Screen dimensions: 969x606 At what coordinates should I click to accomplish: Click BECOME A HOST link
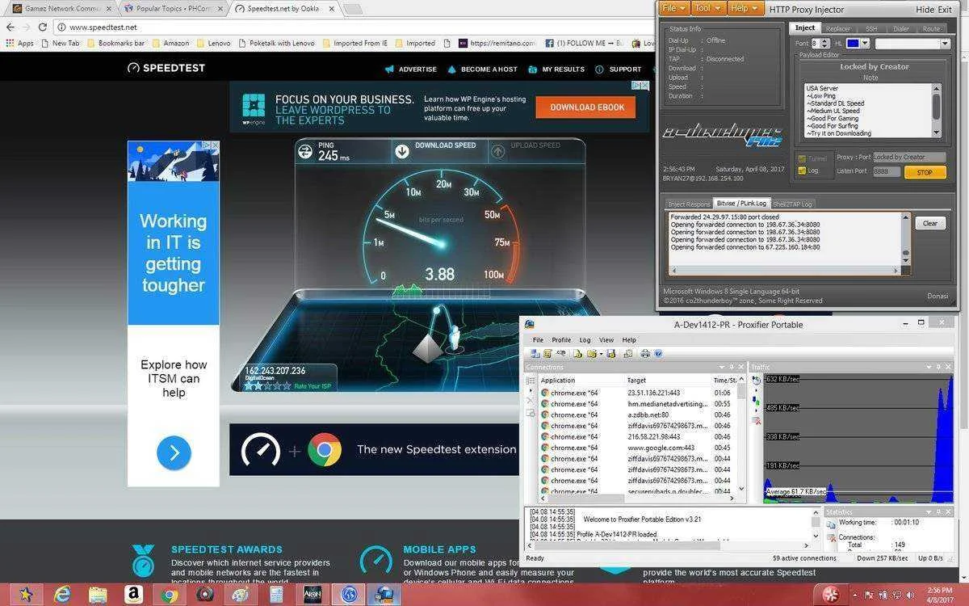482,69
